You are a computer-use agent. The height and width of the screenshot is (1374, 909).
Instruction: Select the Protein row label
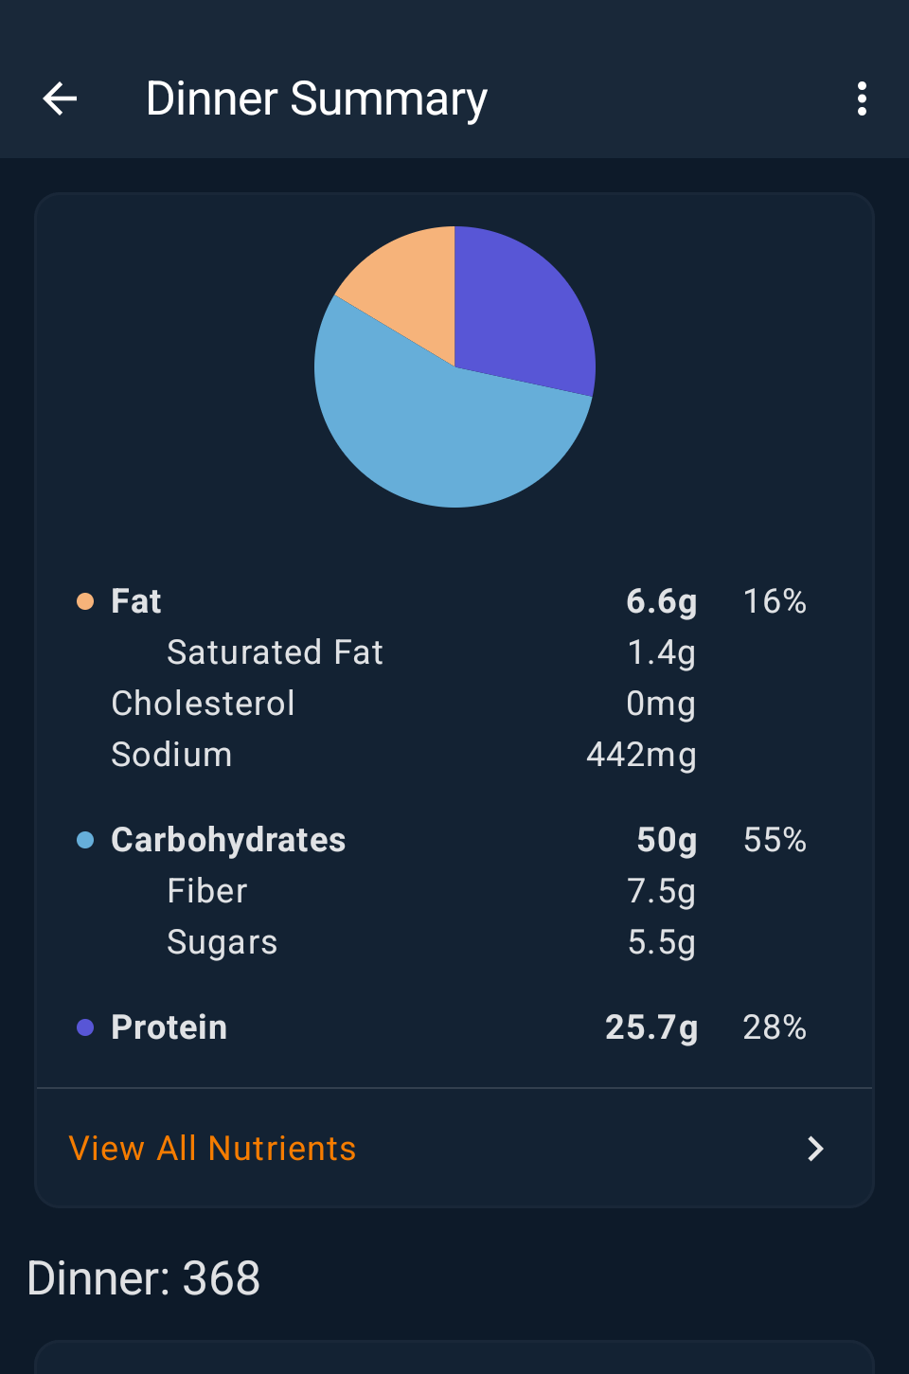click(169, 1027)
